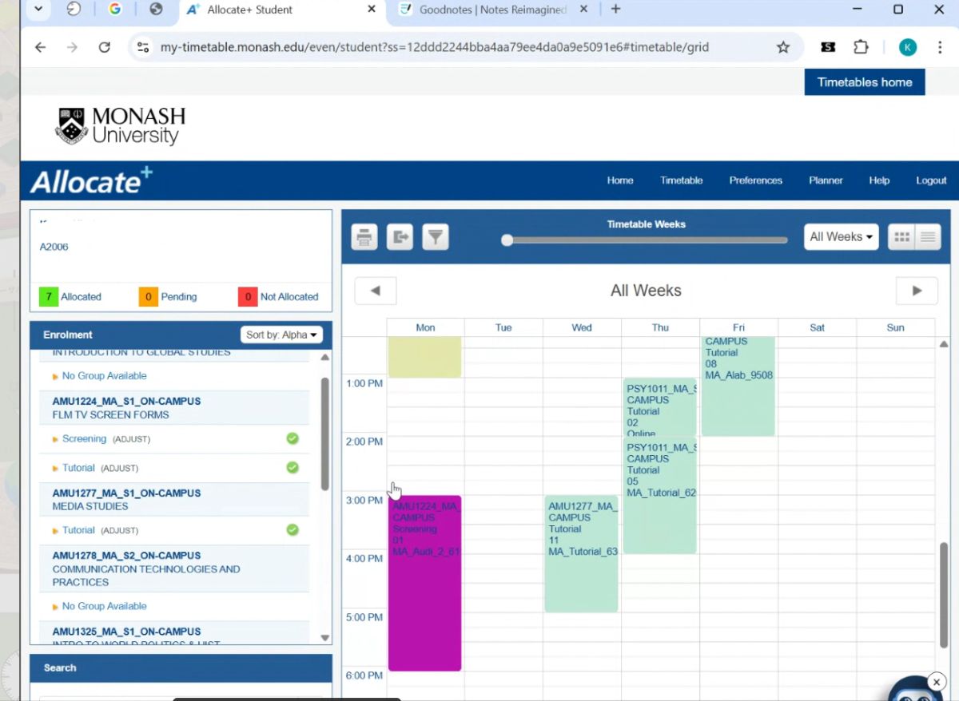Go to previous week arrow
This screenshot has height=701, width=959.
(x=375, y=291)
